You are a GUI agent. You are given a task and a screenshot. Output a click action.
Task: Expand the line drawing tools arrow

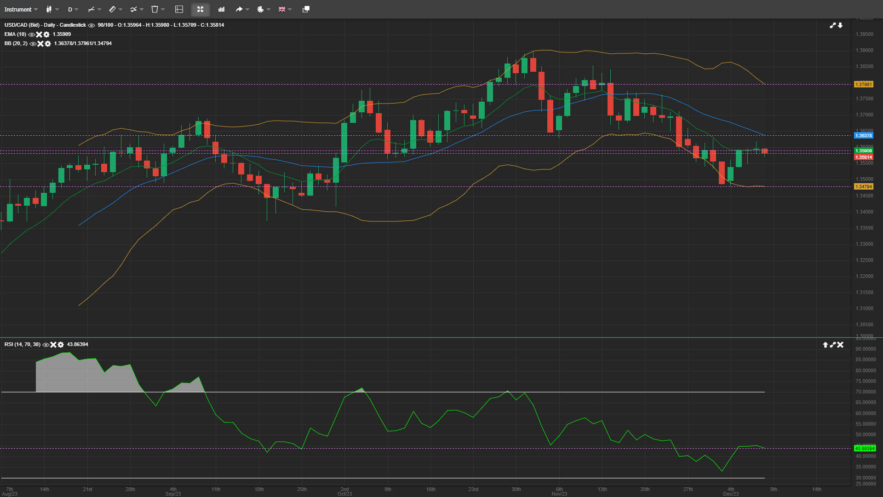coord(99,9)
